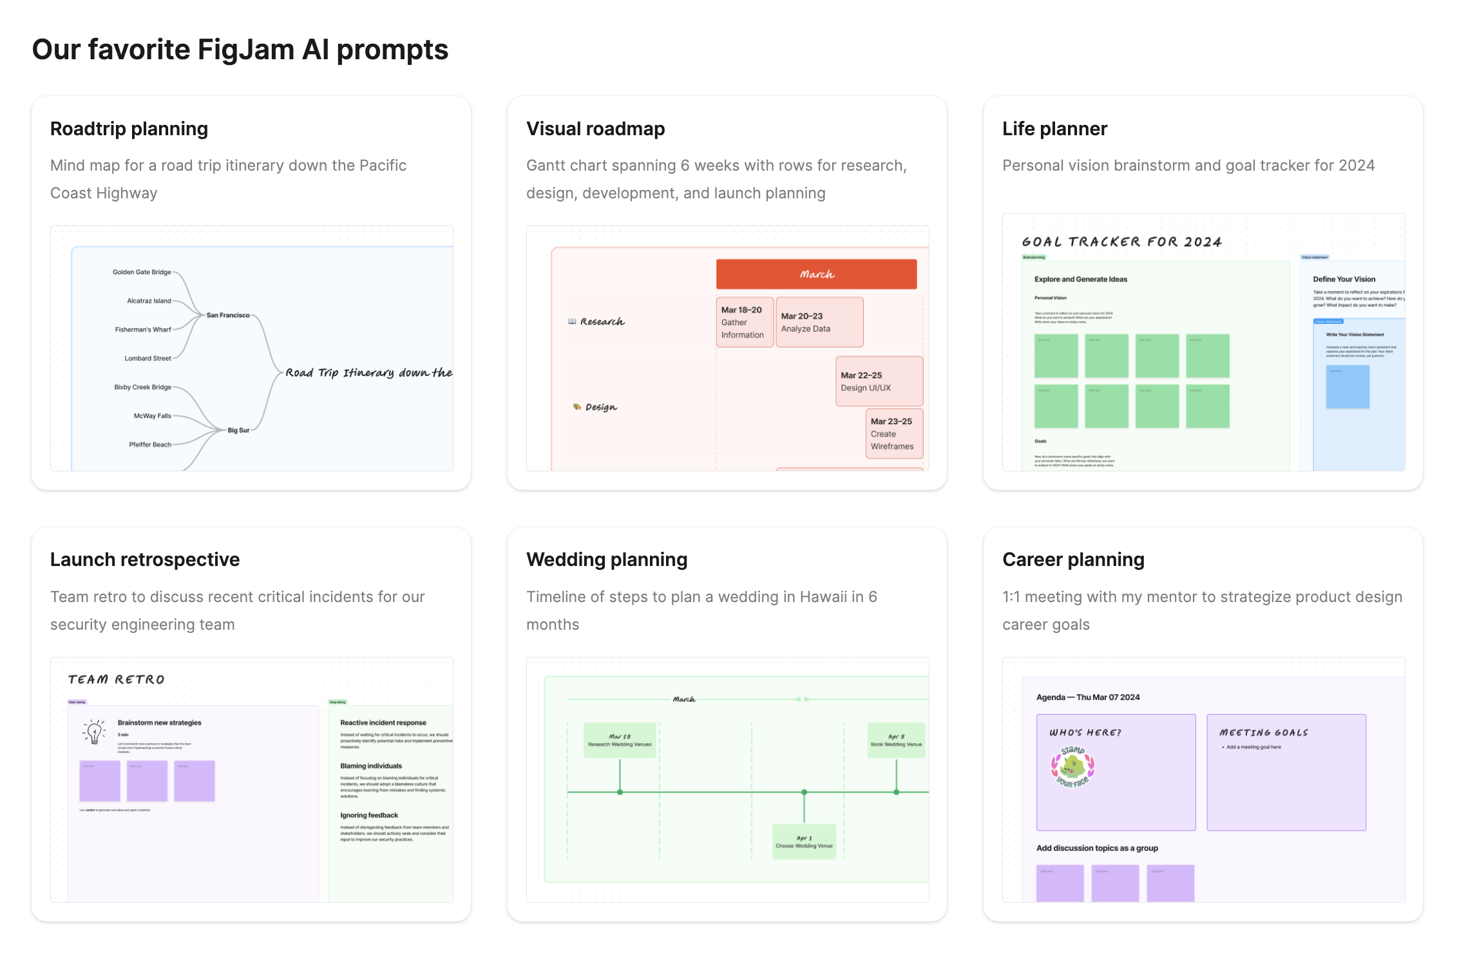Click the Apr 1 Choose Wedding Venue marker
This screenshot has width=1457, height=953.
click(804, 842)
